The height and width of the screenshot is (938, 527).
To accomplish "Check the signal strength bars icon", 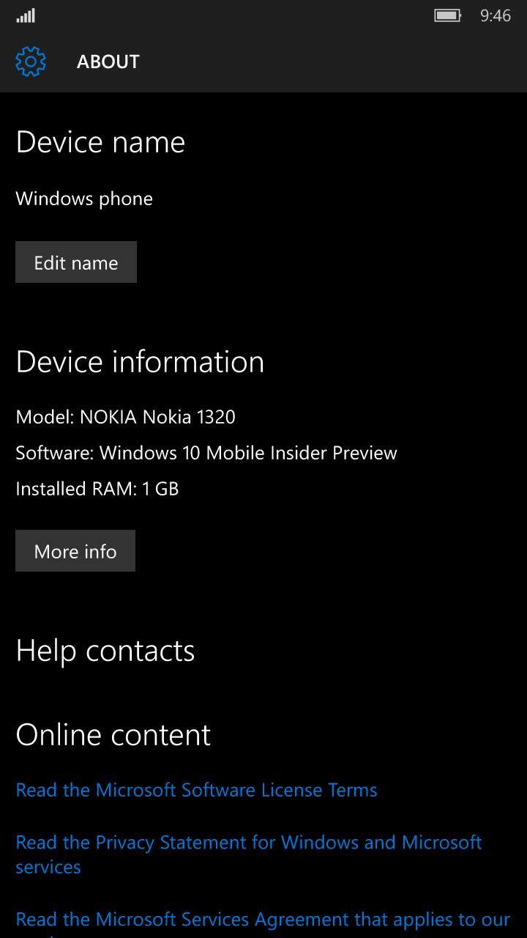I will click(26, 15).
